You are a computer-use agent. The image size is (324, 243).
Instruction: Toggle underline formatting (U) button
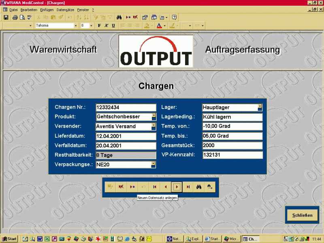tap(113, 26)
